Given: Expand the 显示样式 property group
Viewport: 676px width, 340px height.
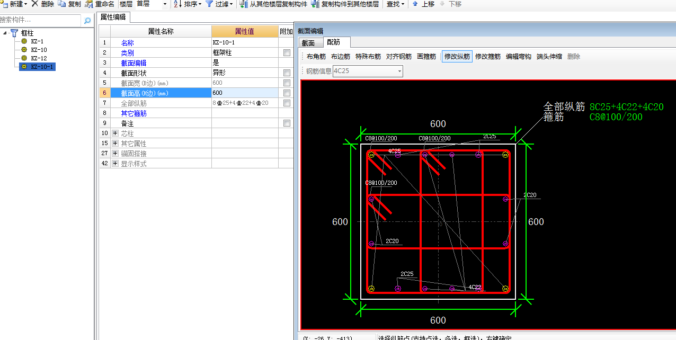Looking at the screenshot, I should click(x=115, y=164).
